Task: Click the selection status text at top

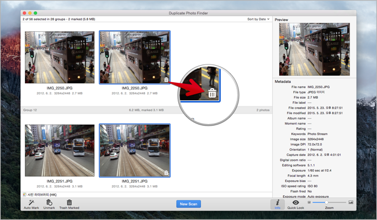Action: [x=59, y=19]
